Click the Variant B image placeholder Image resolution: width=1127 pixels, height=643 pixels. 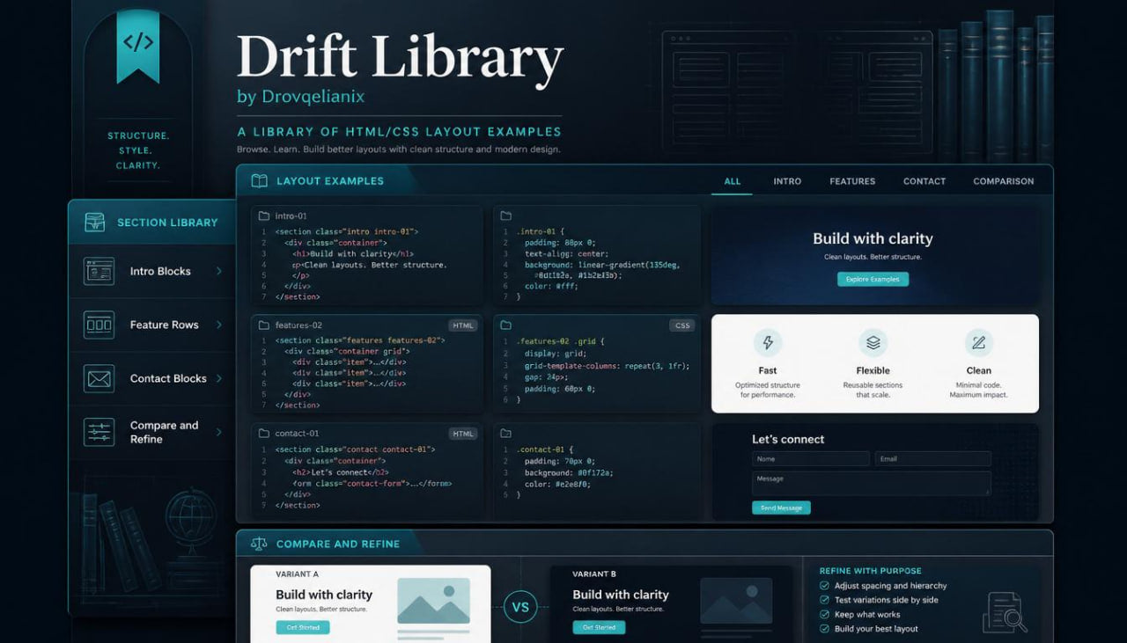736,600
